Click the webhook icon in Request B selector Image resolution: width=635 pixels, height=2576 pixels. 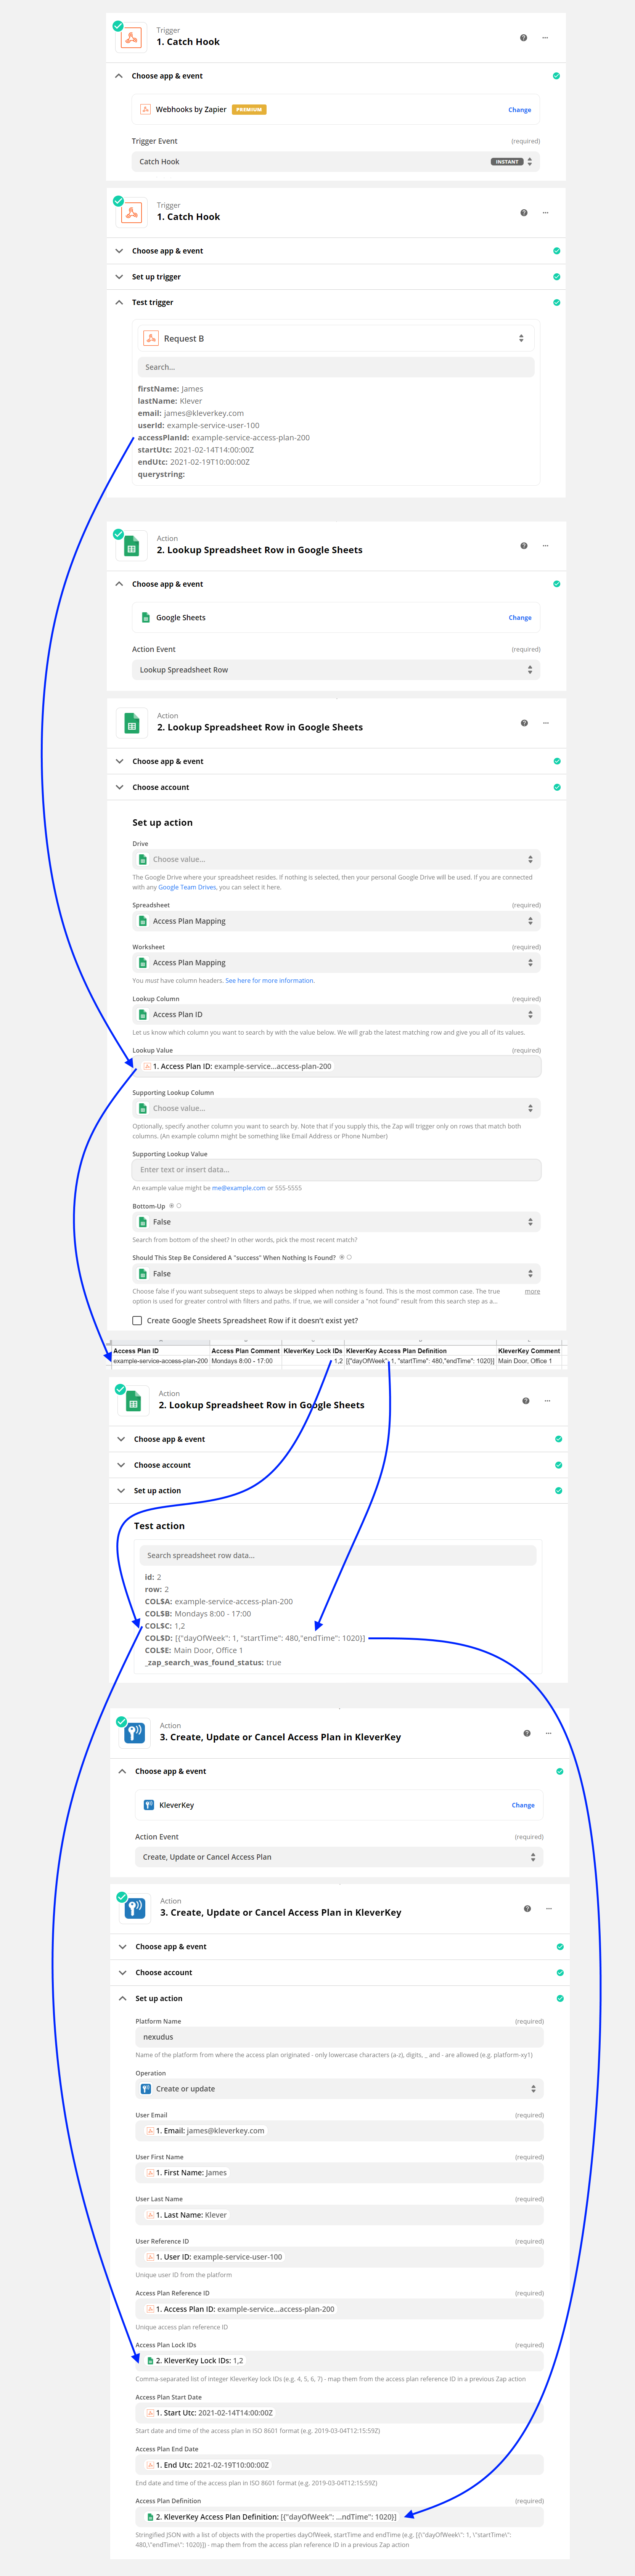point(151,338)
